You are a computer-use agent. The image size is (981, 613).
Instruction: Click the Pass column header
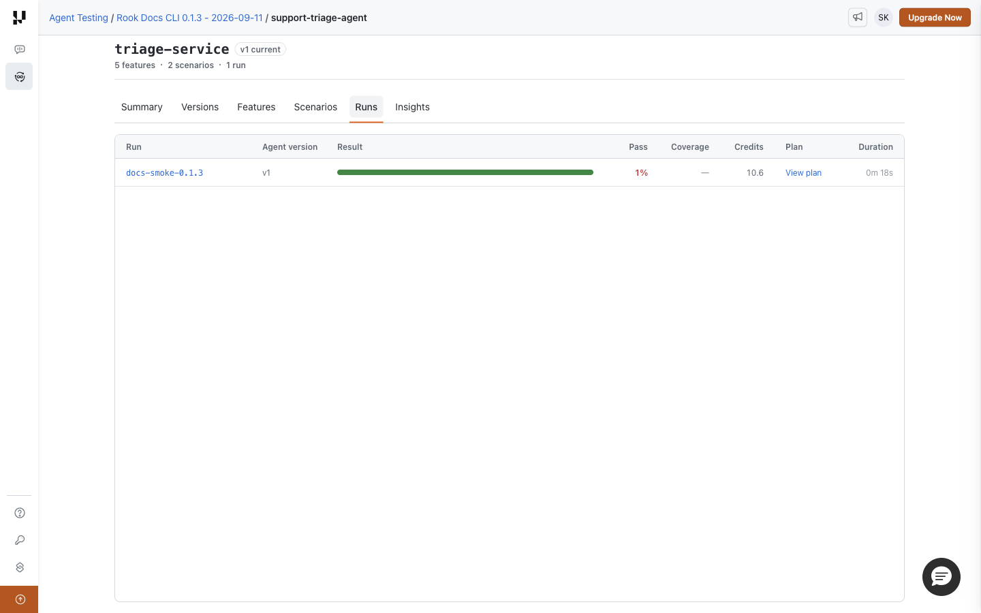pyautogui.click(x=638, y=147)
